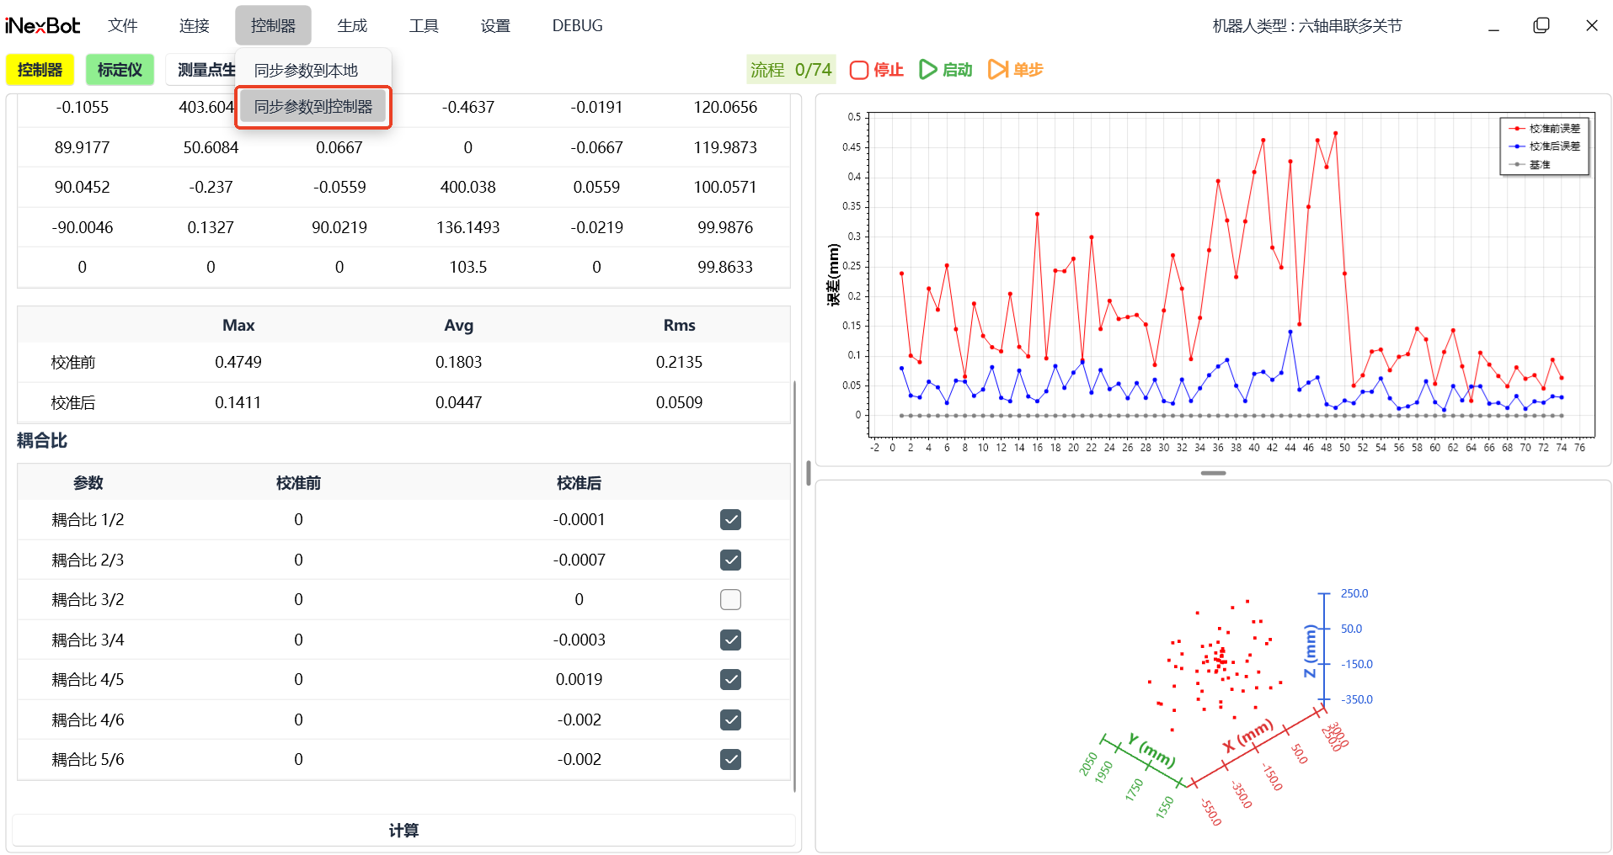Click the 校准后 Max value 0.1411
This screenshot has width=1613, height=855.
tap(238, 403)
